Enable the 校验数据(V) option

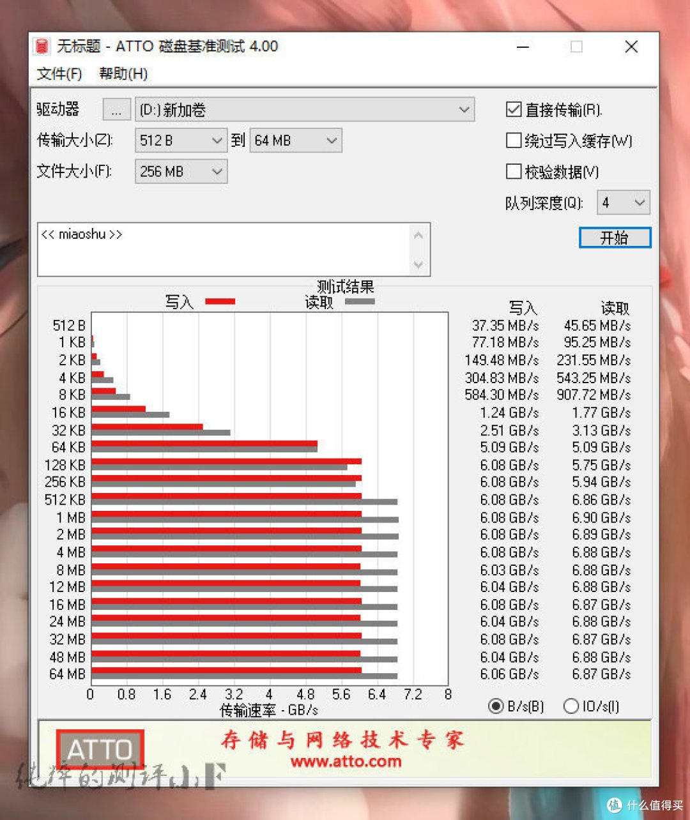(x=514, y=171)
